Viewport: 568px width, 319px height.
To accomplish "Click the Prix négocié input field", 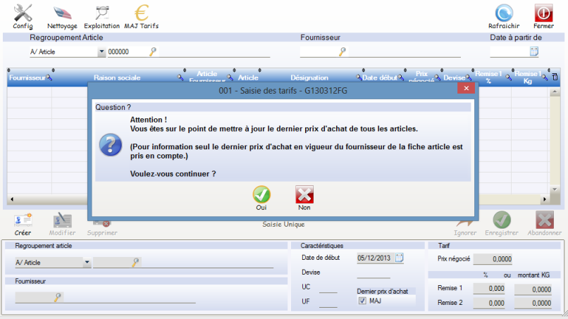I will [493, 259].
